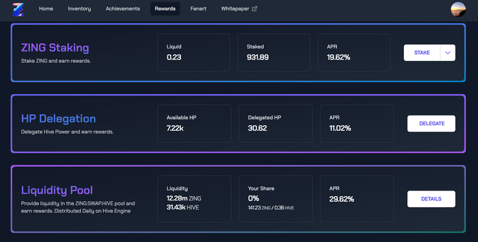478x242 pixels.
Task: Click the HP Delegation heading
Action: pos(59,119)
